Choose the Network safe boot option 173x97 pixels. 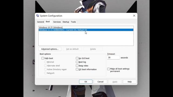pos(45,73)
